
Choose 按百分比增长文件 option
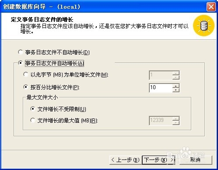[26, 87]
